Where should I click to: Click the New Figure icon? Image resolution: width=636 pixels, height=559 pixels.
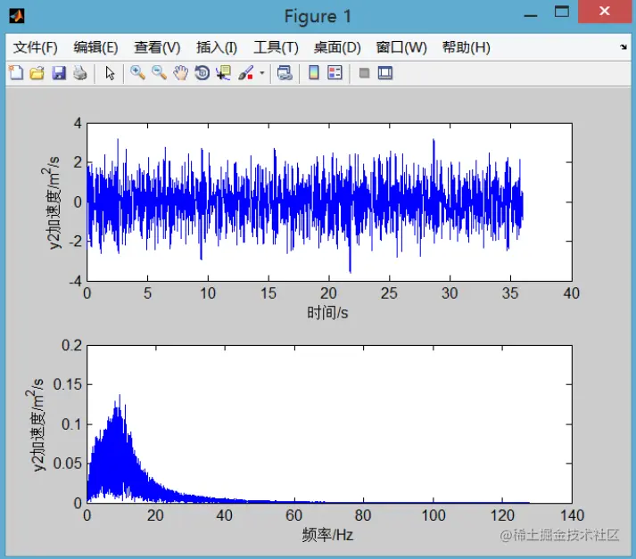pyautogui.click(x=16, y=73)
